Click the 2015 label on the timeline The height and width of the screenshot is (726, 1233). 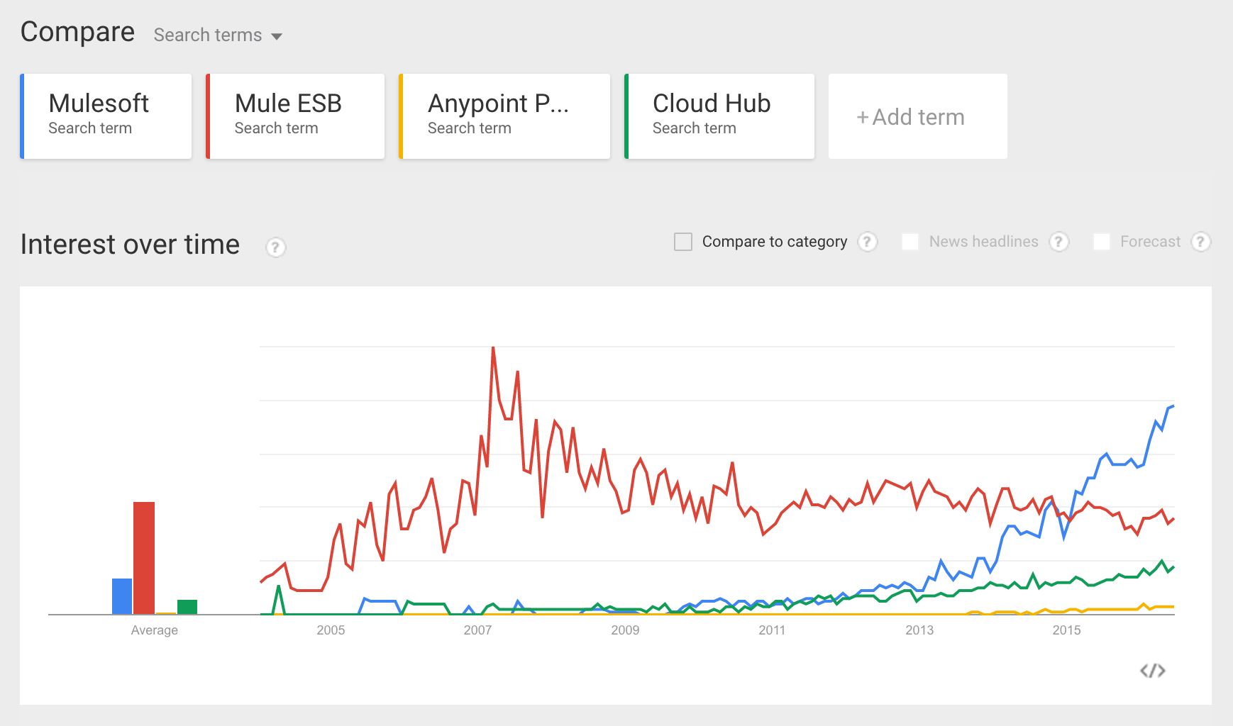(1066, 630)
